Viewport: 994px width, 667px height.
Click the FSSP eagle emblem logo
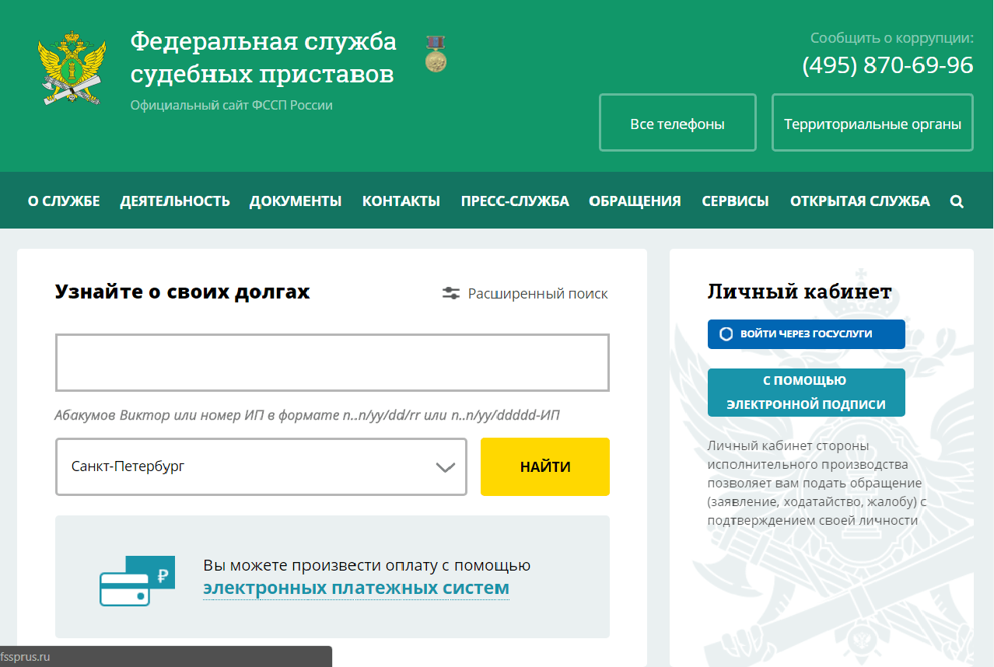[x=72, y=68]
